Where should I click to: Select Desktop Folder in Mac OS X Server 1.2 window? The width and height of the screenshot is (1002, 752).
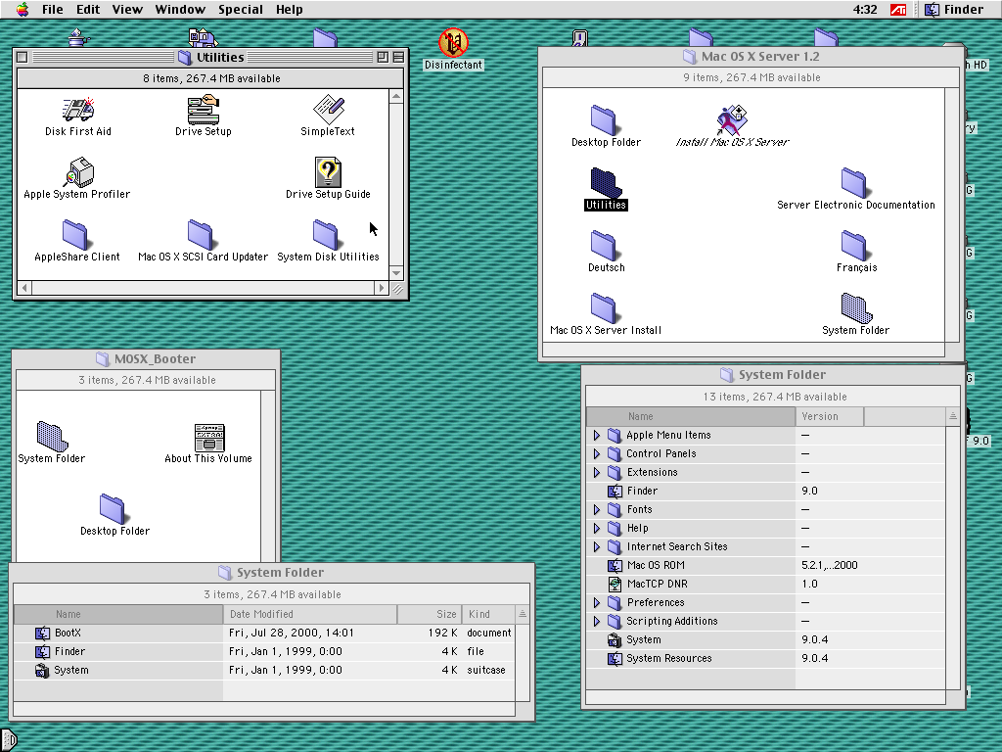click(x=604, y=120)
